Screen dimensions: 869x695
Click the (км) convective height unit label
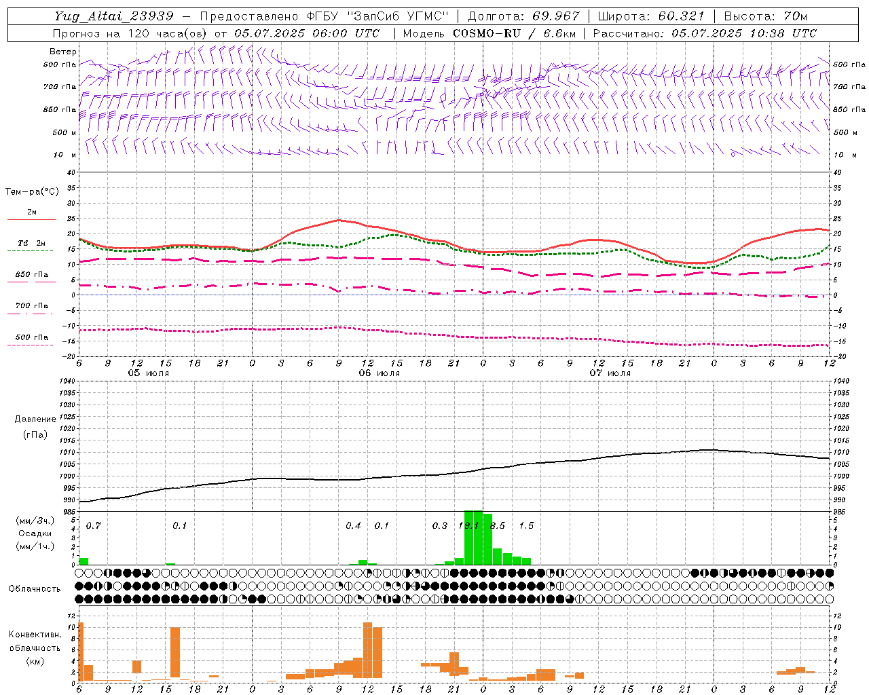[35, 661]
